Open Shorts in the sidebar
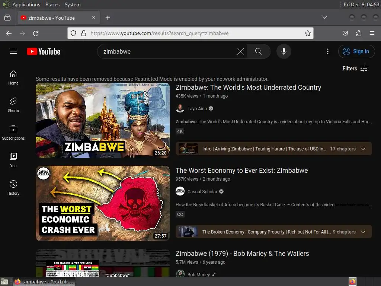Screen dimensions: 381x286 click(13, 105)
